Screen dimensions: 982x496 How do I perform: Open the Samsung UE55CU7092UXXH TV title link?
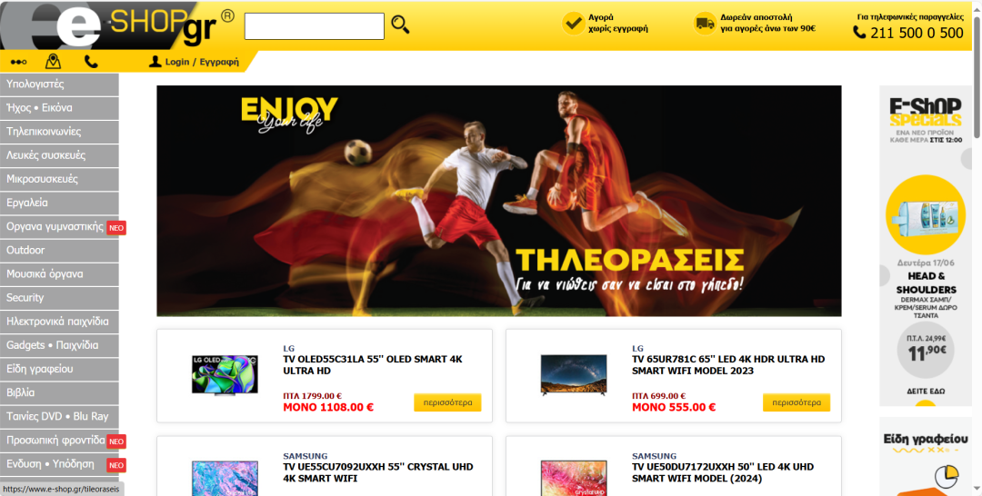[x=377, y=472]
